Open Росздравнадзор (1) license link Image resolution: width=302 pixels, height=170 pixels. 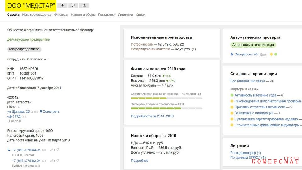(x=246, y=153)
